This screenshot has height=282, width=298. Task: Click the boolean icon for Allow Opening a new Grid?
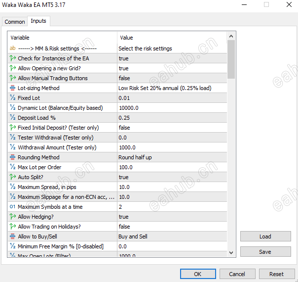coord(13,68)
